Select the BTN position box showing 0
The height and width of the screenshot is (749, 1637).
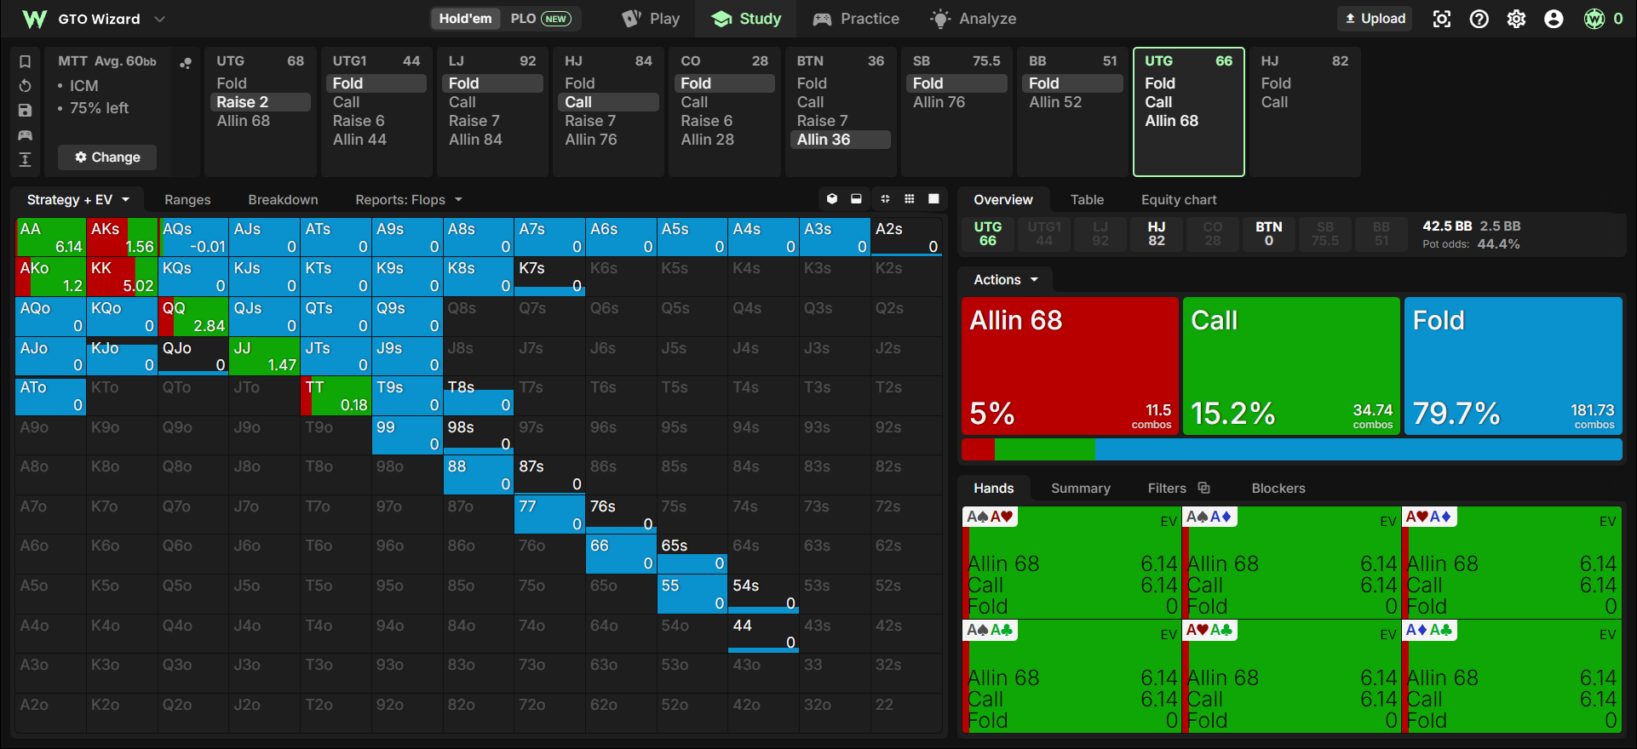click(1269, 234)
